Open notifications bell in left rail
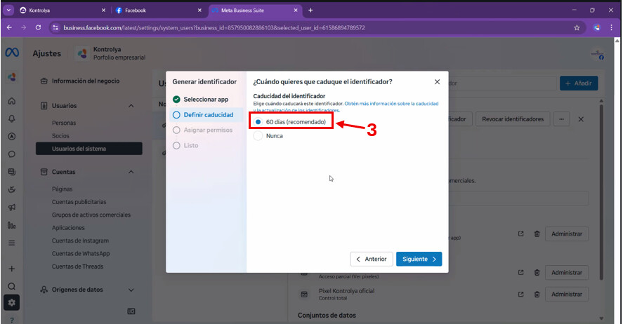Screen dimensions: 623x324 click(x=11, y=119)
